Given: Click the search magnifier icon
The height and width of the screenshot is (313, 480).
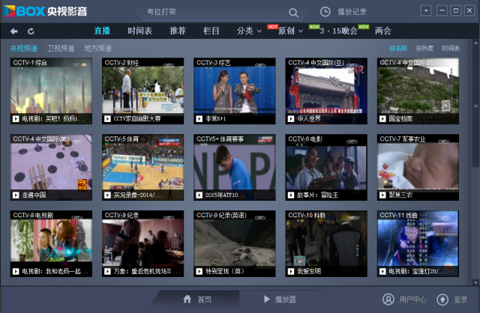Looking at the screenshot, I should point(293,13).
